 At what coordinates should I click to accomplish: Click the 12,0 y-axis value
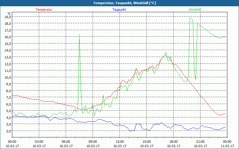pos(8,64)
